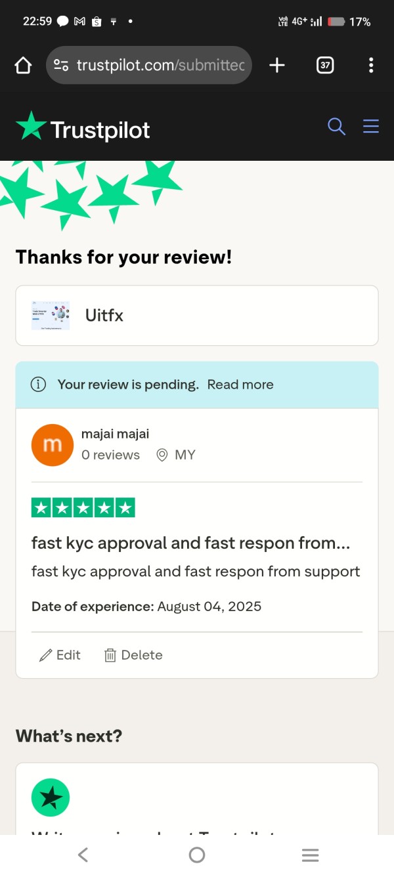Viewport: 394px width, 875px height.
Task: Open Trustpilot search magnifier icon
Action: 336,127
